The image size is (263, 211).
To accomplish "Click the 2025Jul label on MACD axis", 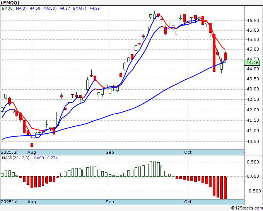I will [9, 202].
